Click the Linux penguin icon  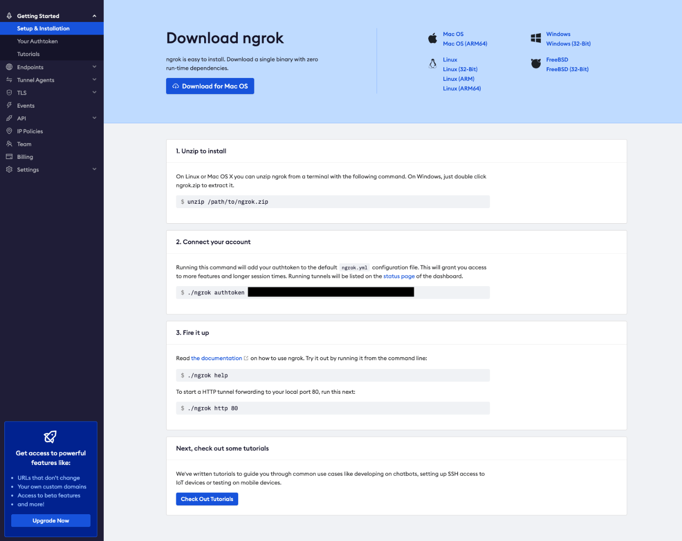(433, 63)
